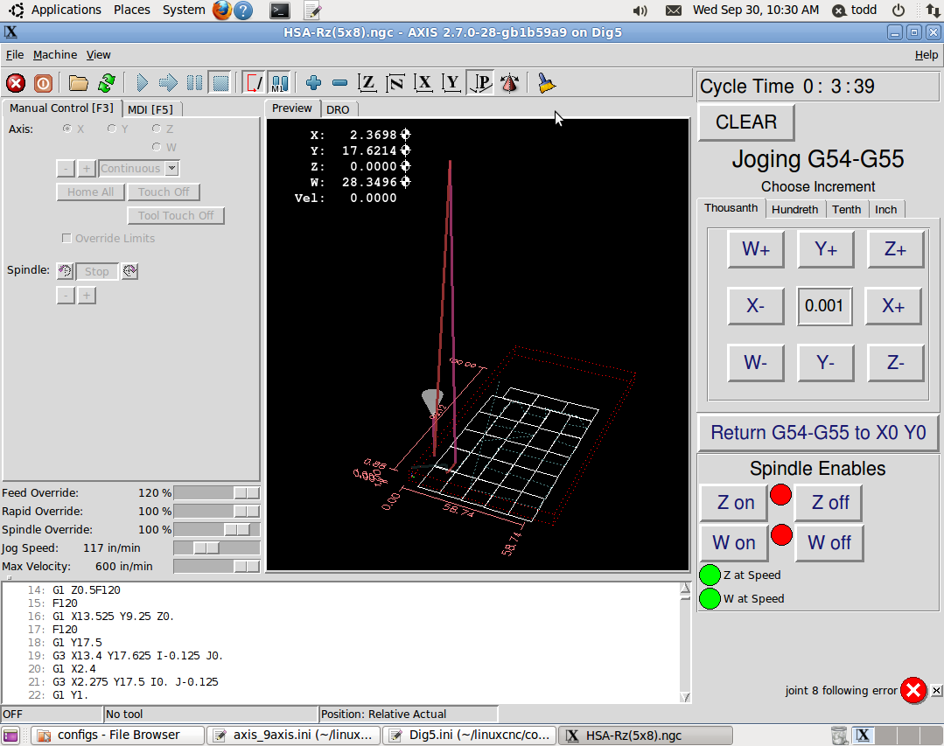The image size is (944, 746).
Task: Open the Continuous jog increment dropdown
Action: [171, 169]
